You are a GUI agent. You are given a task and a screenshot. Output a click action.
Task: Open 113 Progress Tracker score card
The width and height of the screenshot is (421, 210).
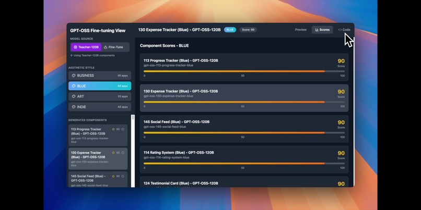pyautogui.click(x=244, y=67)
